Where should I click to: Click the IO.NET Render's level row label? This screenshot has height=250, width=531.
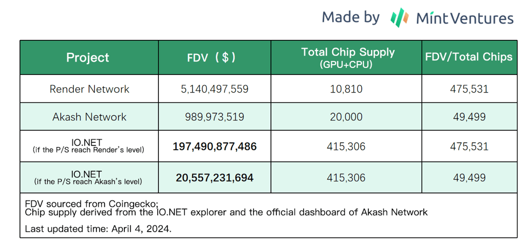87,146
